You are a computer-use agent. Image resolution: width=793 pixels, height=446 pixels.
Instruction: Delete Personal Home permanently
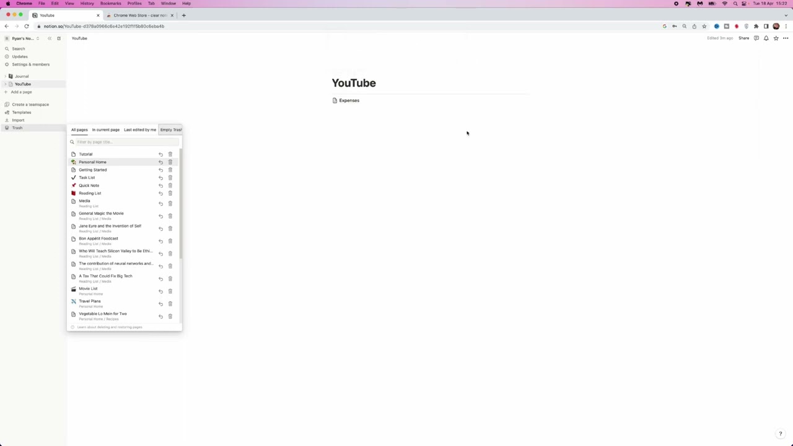170,162
